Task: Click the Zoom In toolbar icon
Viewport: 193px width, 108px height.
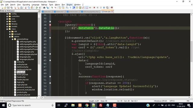Action: click(x=52, y=7)
